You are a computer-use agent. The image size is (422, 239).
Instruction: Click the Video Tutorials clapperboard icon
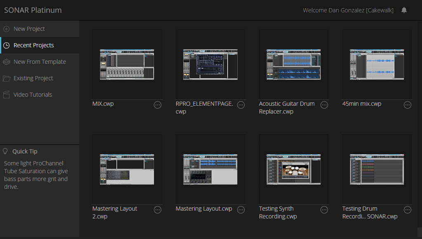7,95
